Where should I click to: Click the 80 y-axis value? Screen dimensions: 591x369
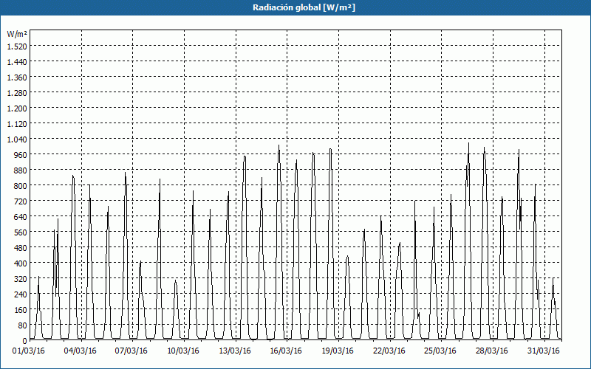tap(23, 325)
